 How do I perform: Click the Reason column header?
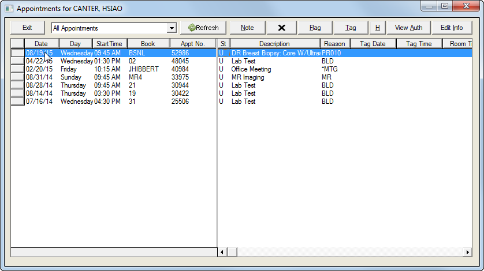click(x=334, y=44)
